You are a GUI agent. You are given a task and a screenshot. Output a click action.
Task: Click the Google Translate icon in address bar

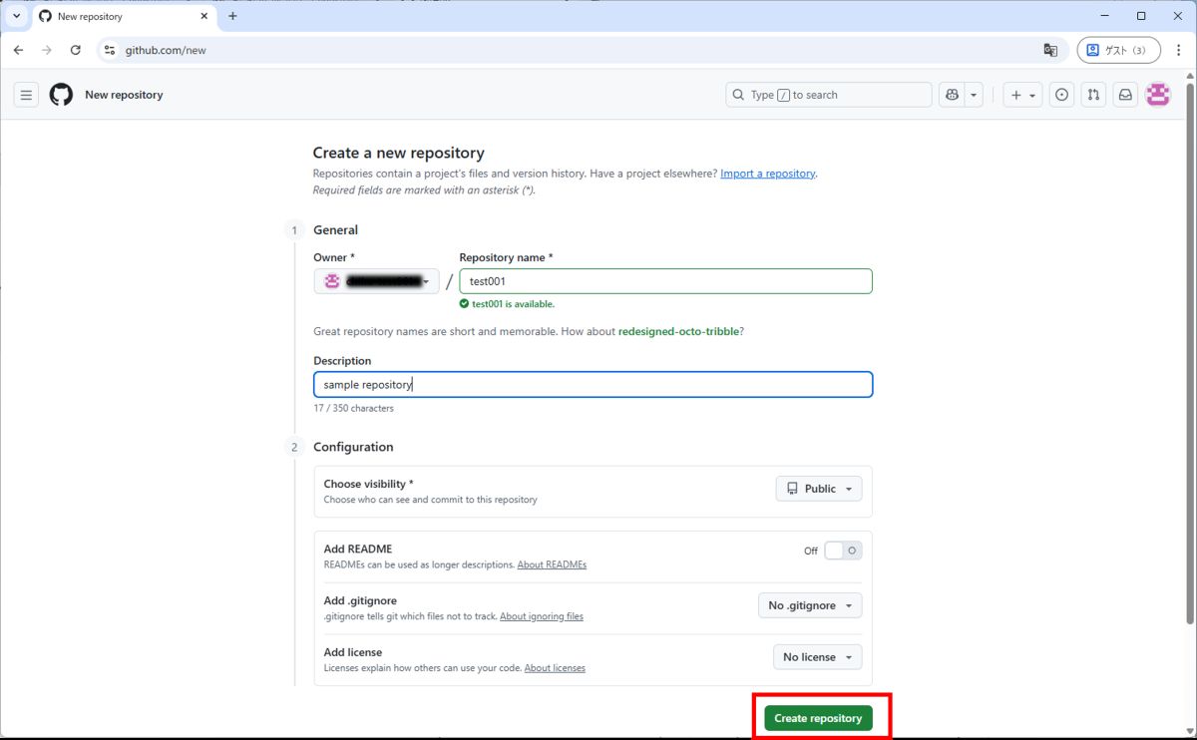pos(1050,50)
